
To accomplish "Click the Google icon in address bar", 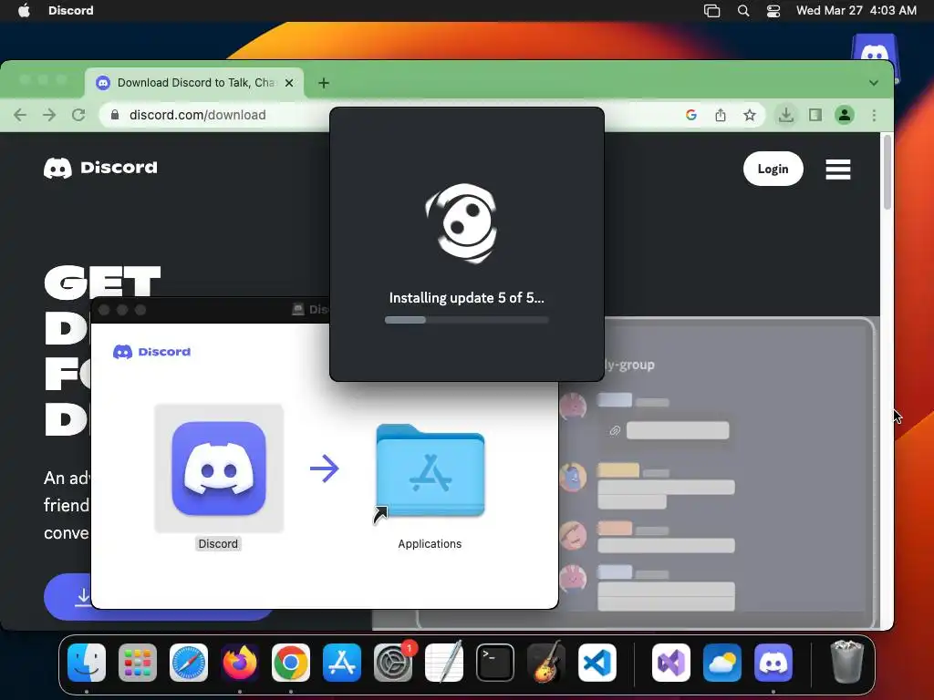I will point(691,115).
